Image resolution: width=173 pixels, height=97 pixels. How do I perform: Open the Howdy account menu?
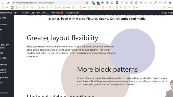167,13
